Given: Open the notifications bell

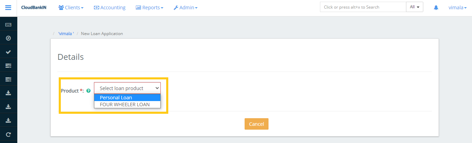Looking at the screenshot, I should pyautogui.click(x=436, y=8).
